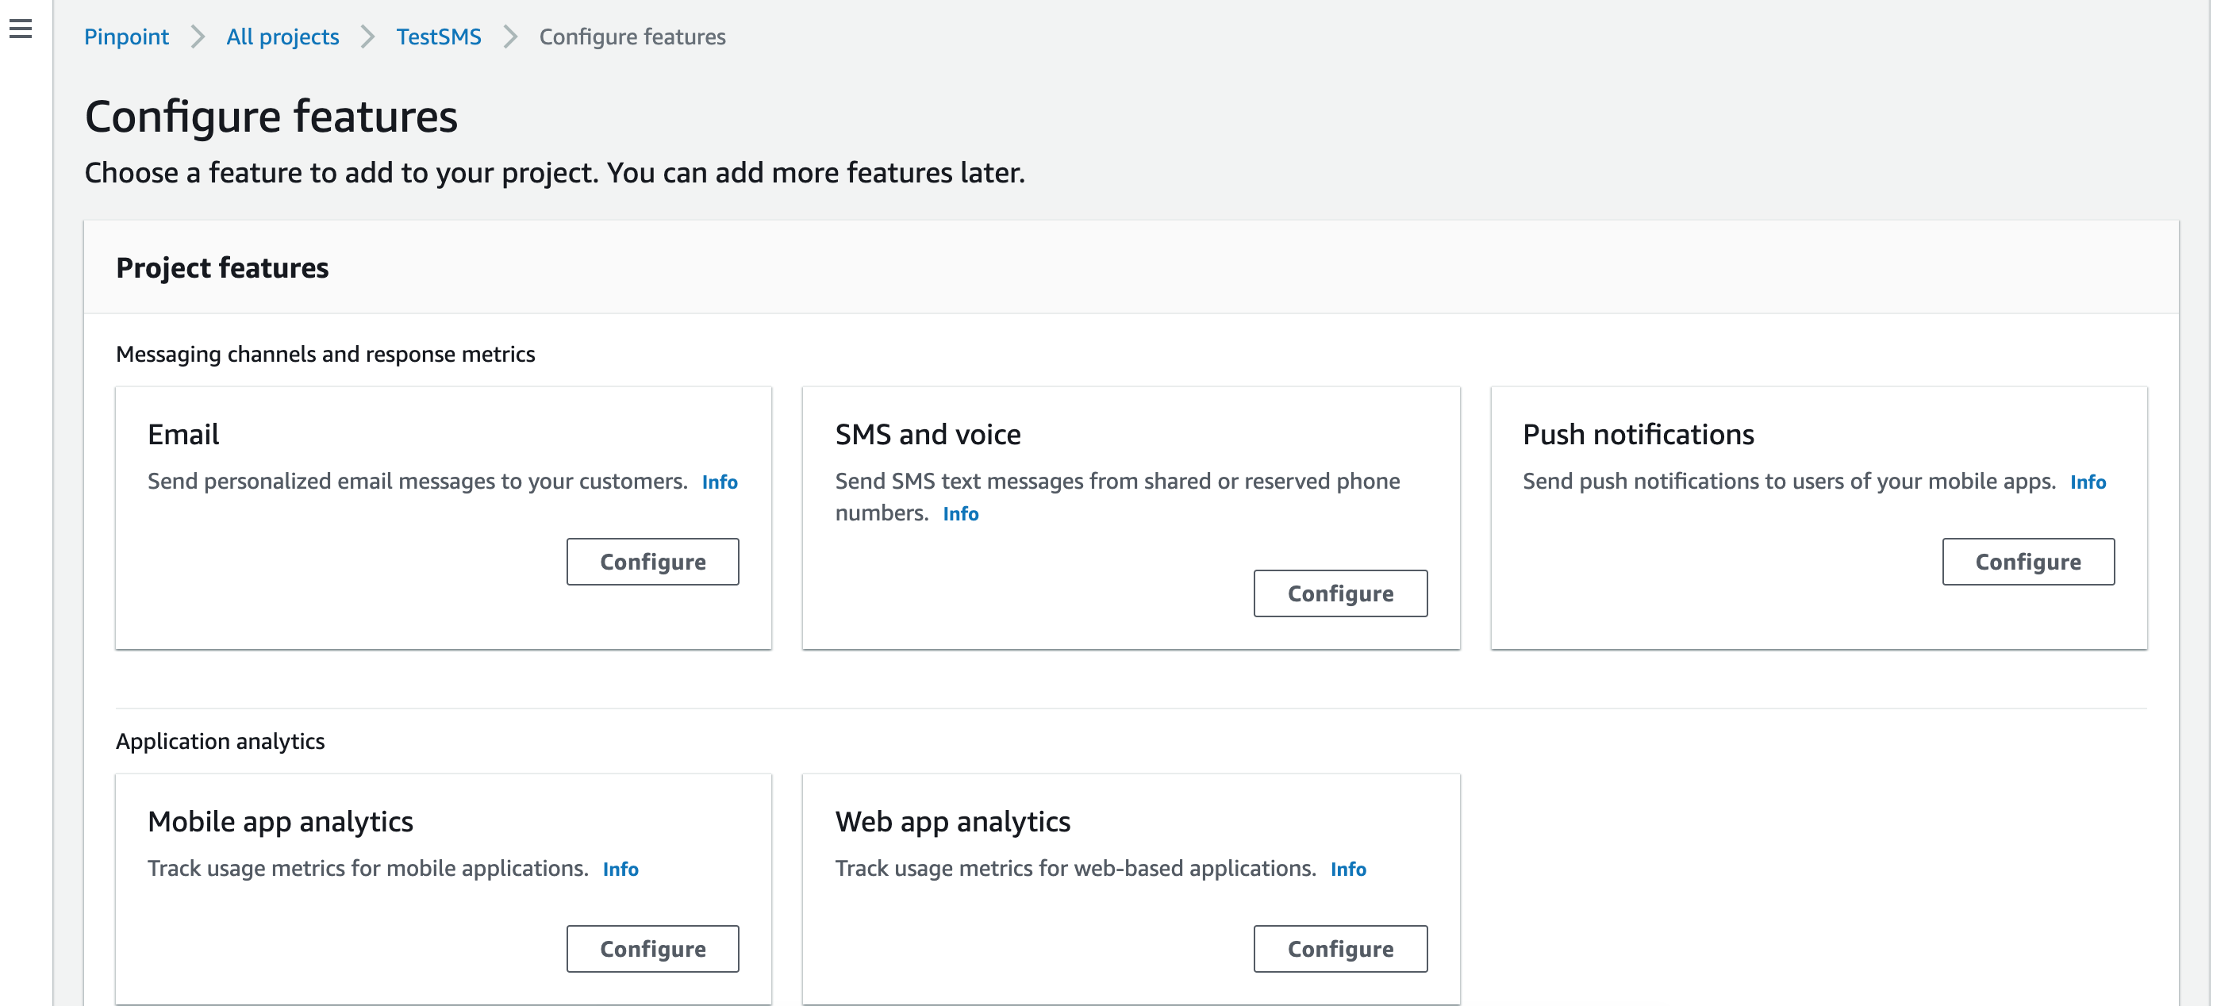The image size is (2213, 1006).
Task: Open Info link for SMS and voice
Action: (960, 514)
